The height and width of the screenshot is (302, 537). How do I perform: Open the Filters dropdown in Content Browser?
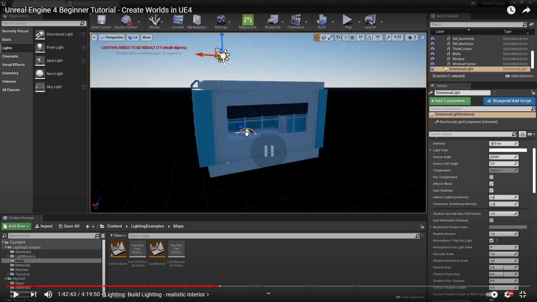point(118,236)
